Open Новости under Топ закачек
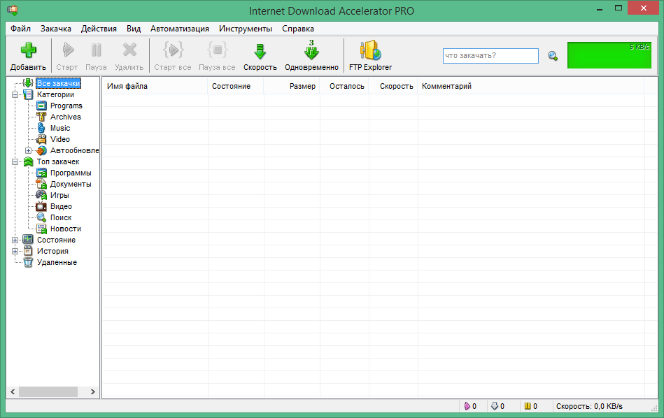This screenshot has width=664, height=418. (66, 229)
